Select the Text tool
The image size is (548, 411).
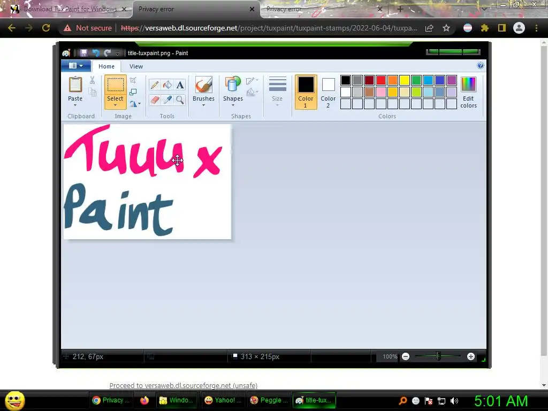point(180,85)
